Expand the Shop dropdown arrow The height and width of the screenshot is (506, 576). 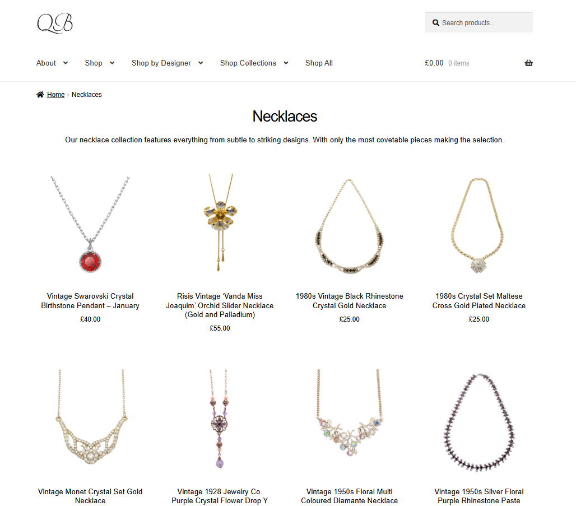click(x=112, y=63)
